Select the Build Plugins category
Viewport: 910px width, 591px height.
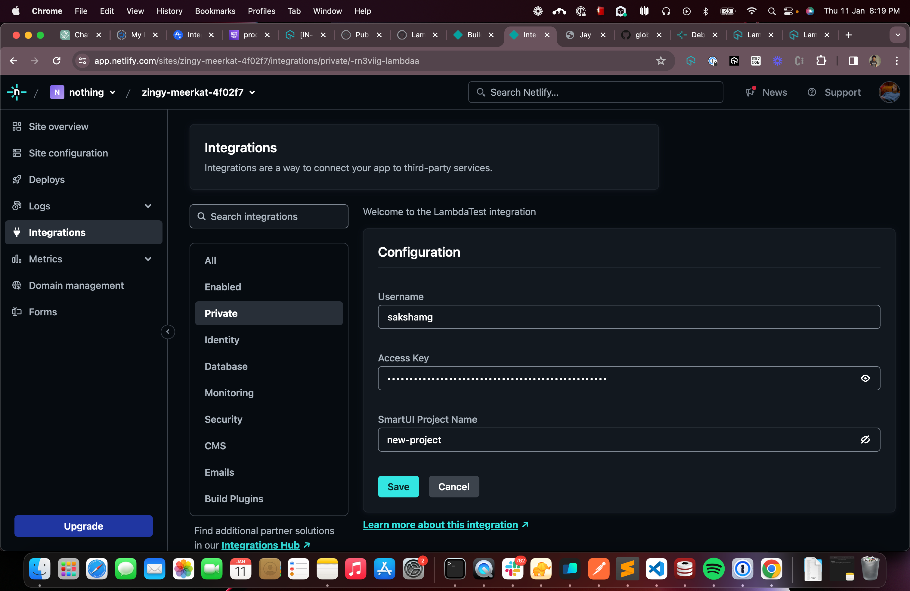point(234,499)
